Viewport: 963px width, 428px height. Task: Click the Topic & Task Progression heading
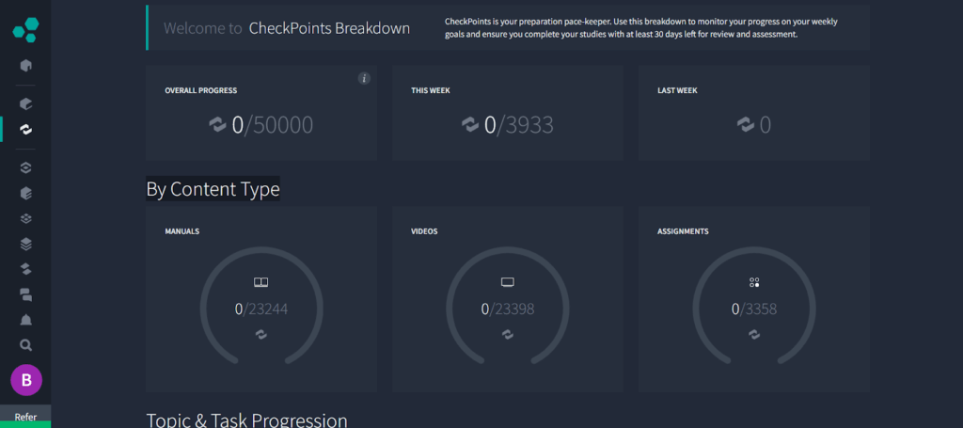tap(247, 420)
